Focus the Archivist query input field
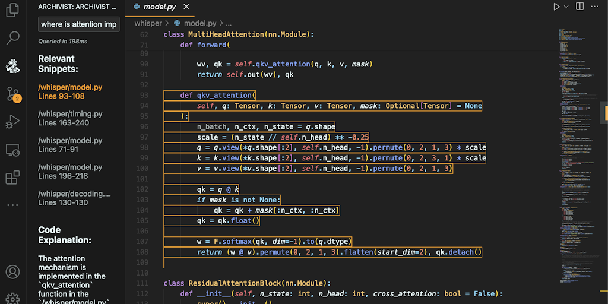 point(79,24)
